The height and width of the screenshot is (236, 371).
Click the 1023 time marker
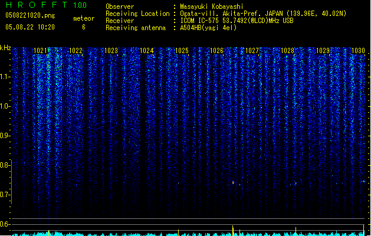tap(111, 51)
